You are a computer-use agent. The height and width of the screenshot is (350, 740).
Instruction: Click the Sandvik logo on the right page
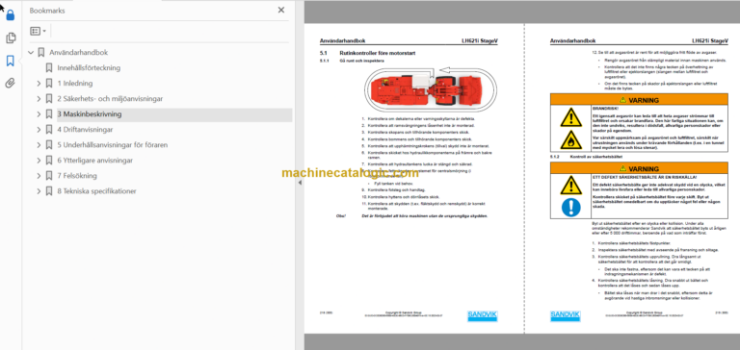click(565, 315)
